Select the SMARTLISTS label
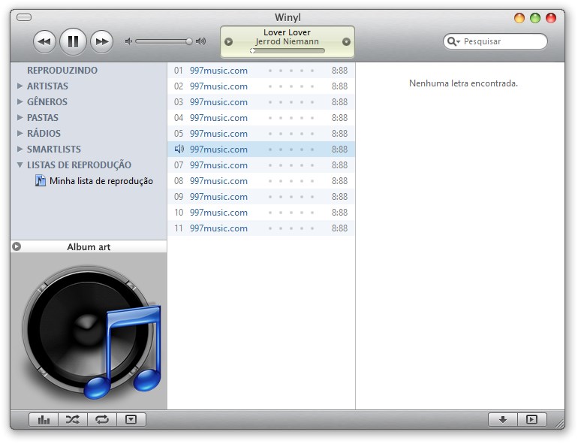Viewport: 578px width, 444px height. [x=54, y=149]
